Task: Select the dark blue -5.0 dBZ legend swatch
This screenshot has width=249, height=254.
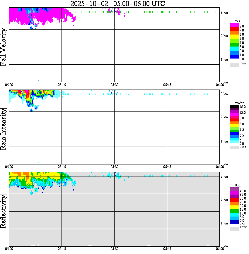Action: [x=234, y=222]
